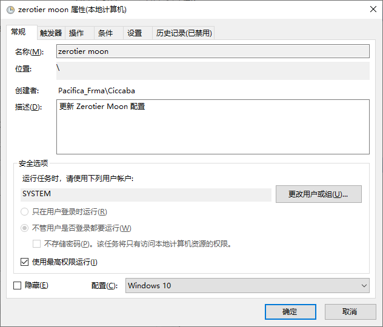The image size is (383, 327).
Task: Show the 历史记录(已禁用) tab
Action: click(184, 33)
